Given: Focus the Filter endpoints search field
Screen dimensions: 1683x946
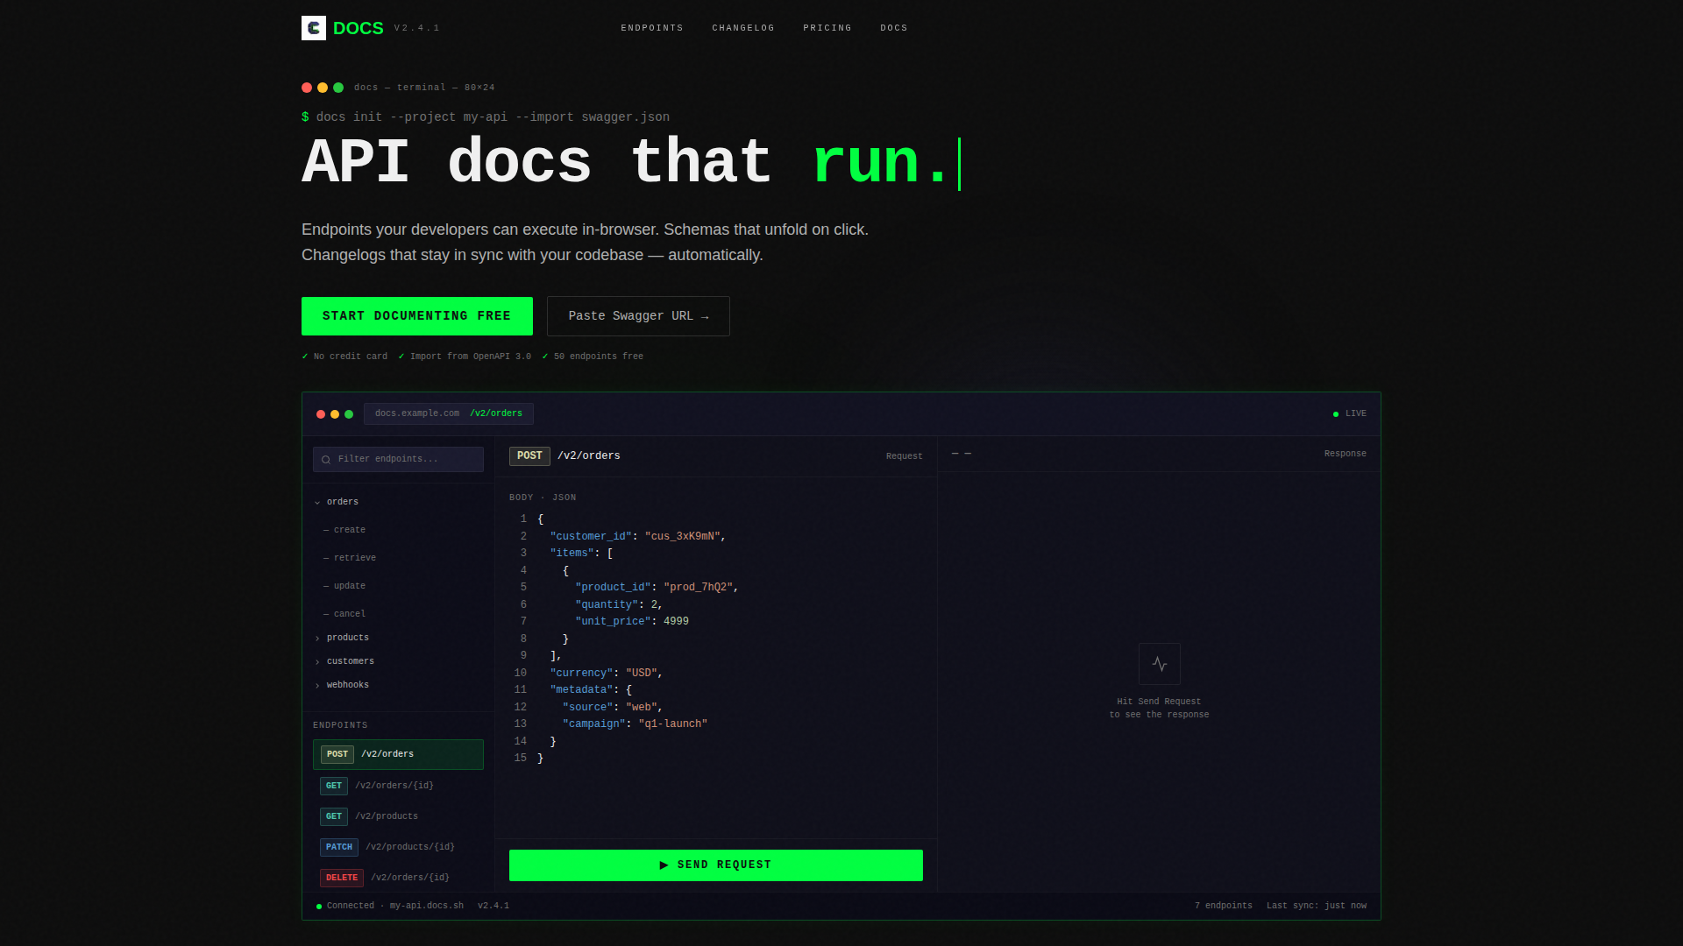Looking at the screenshot, I should (x=398, y=459).
